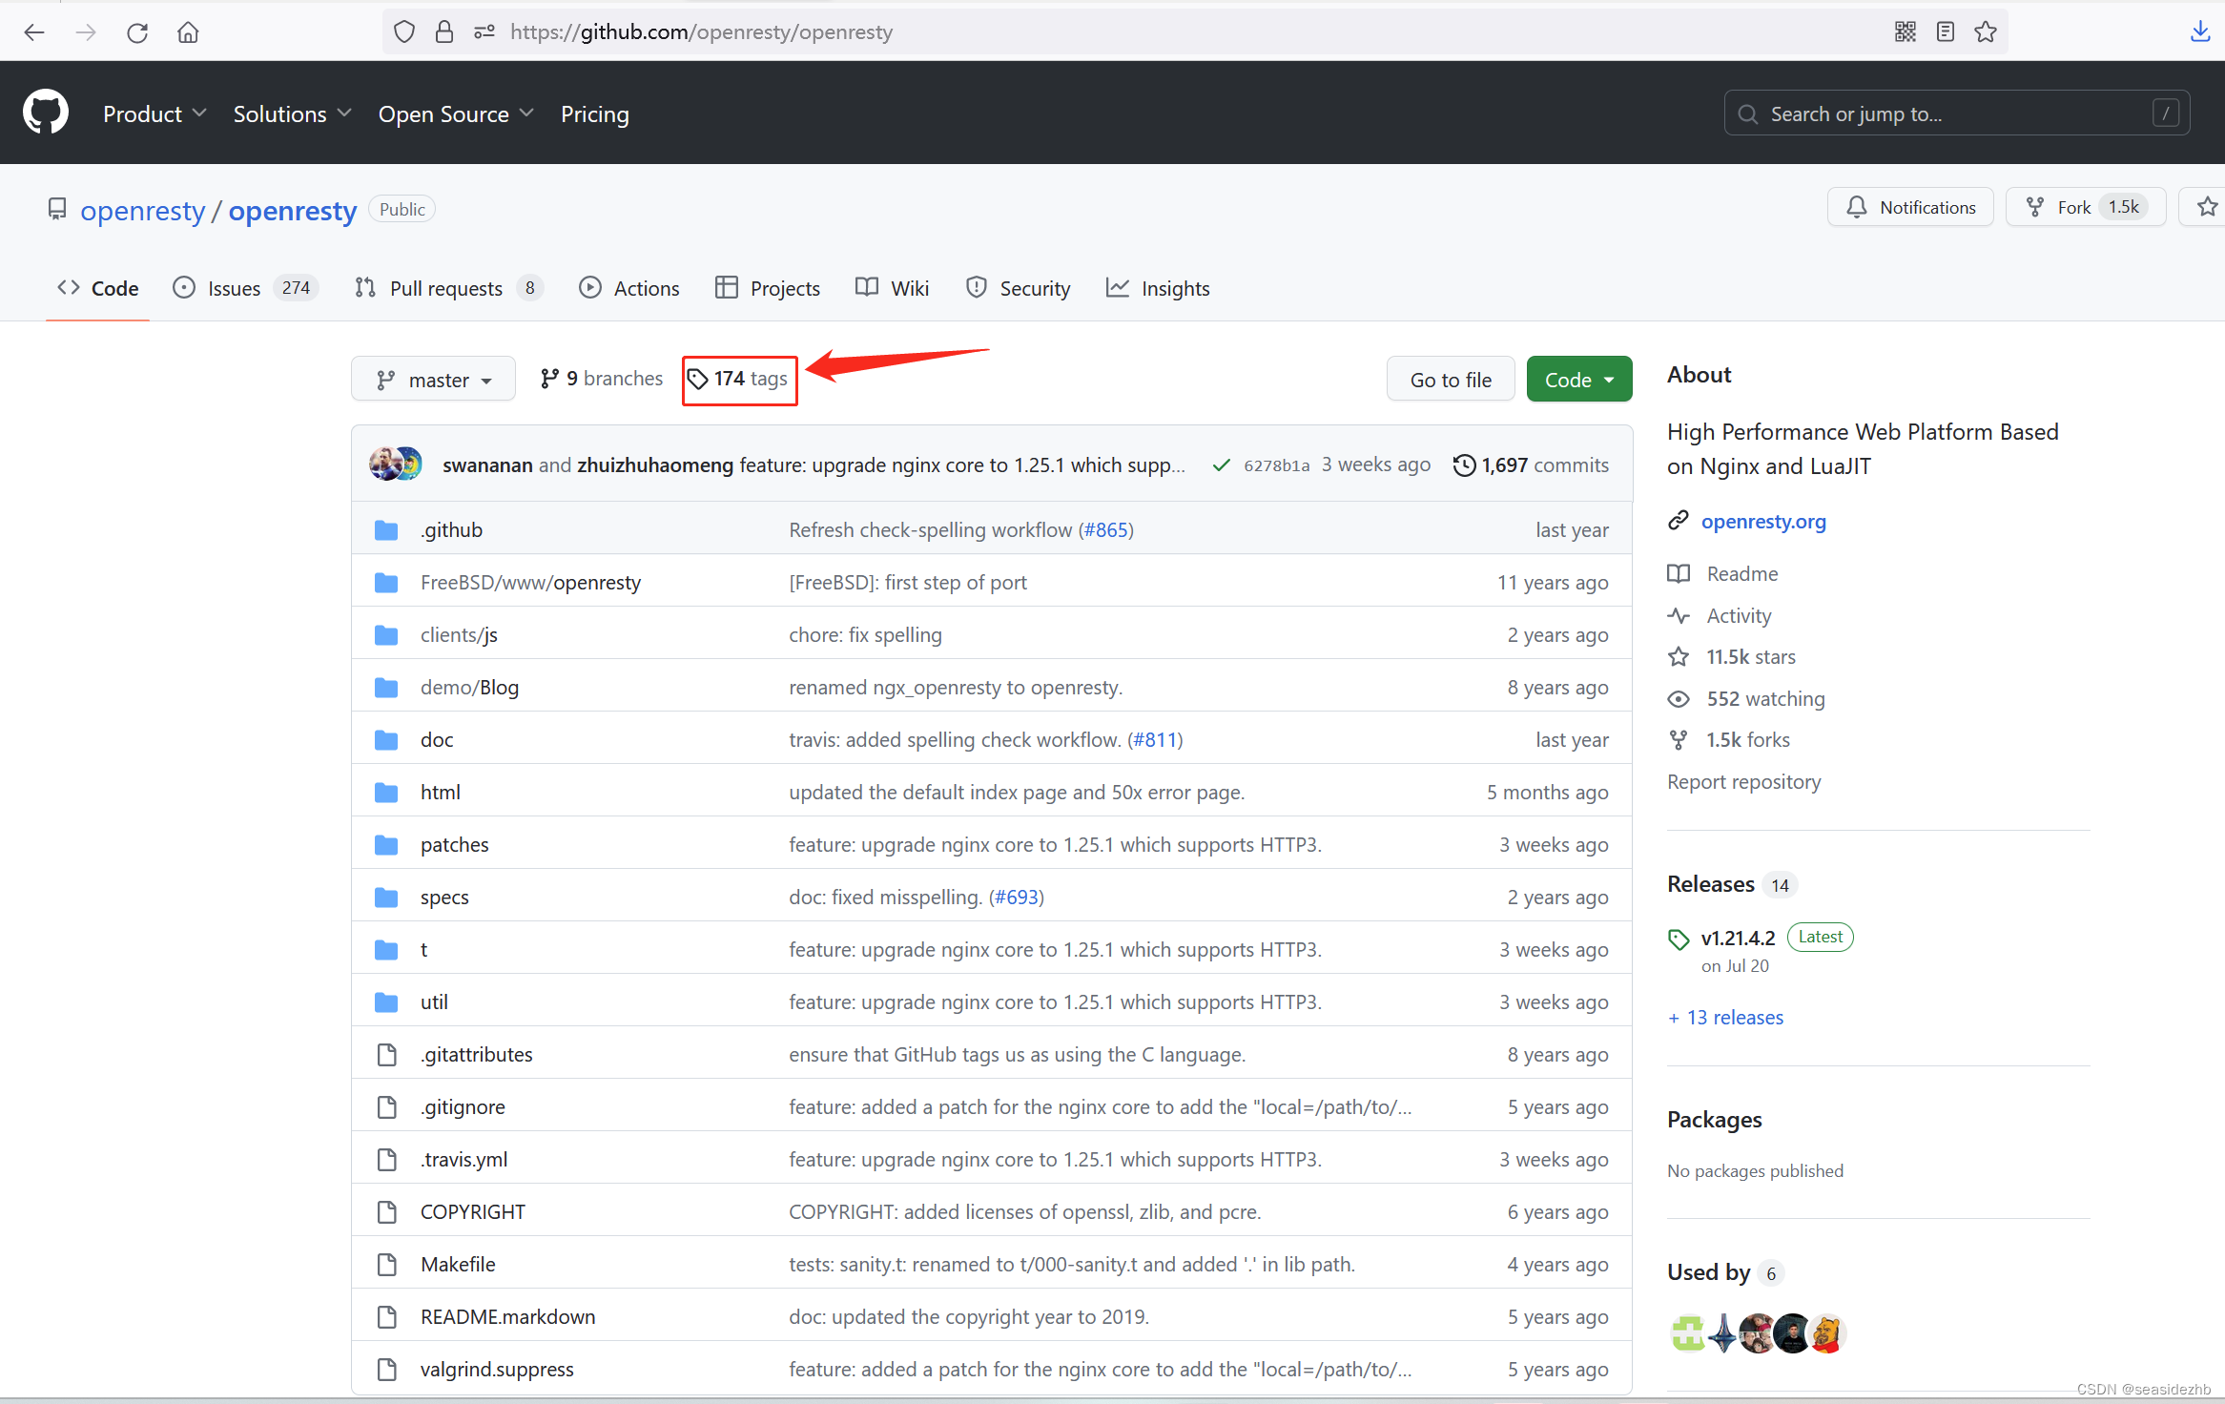Click the v1.21.4.2 release tag icon
This screenshot has width=2225, height=1404.
[1679, 939]
